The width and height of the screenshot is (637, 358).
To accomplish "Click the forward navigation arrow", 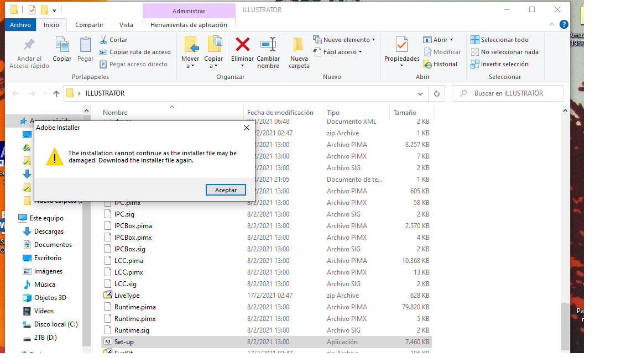I will (32, 93).
